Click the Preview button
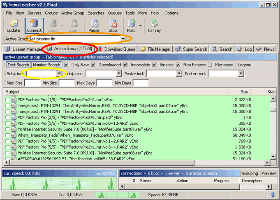Screen dimensions: 280x200 [268, 173]
